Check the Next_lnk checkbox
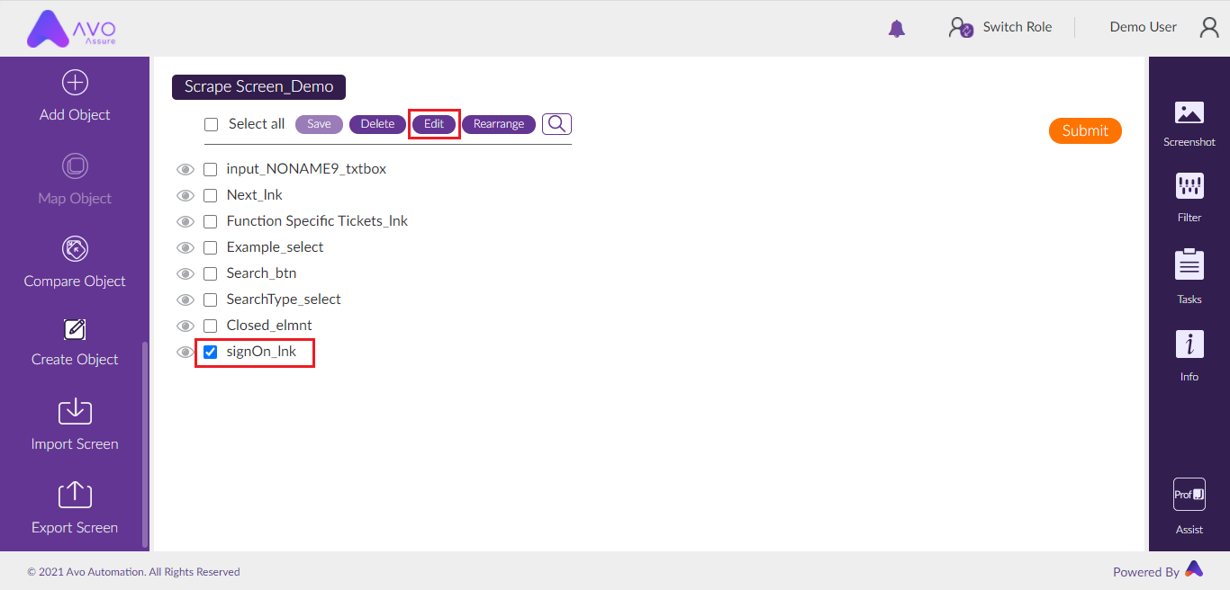Image resolution: width=1230 pixels, height=590 pixels. click(210, 195)
